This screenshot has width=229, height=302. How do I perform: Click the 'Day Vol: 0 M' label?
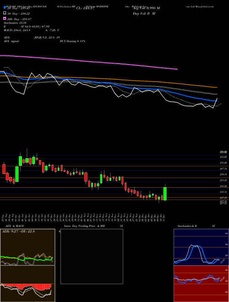(x=144, y=14)
